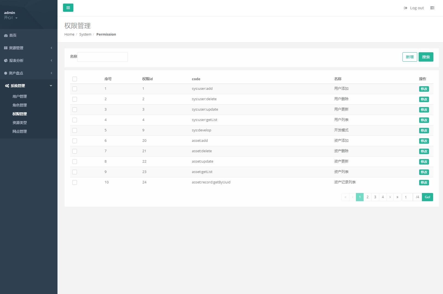Go to 首页 in the sidebar
The image size is (443, 294).
[x=13, y=35]
